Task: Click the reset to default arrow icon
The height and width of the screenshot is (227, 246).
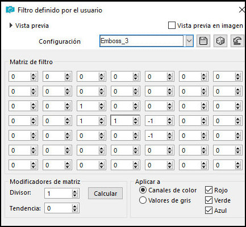Action: (x=237, y=41)
